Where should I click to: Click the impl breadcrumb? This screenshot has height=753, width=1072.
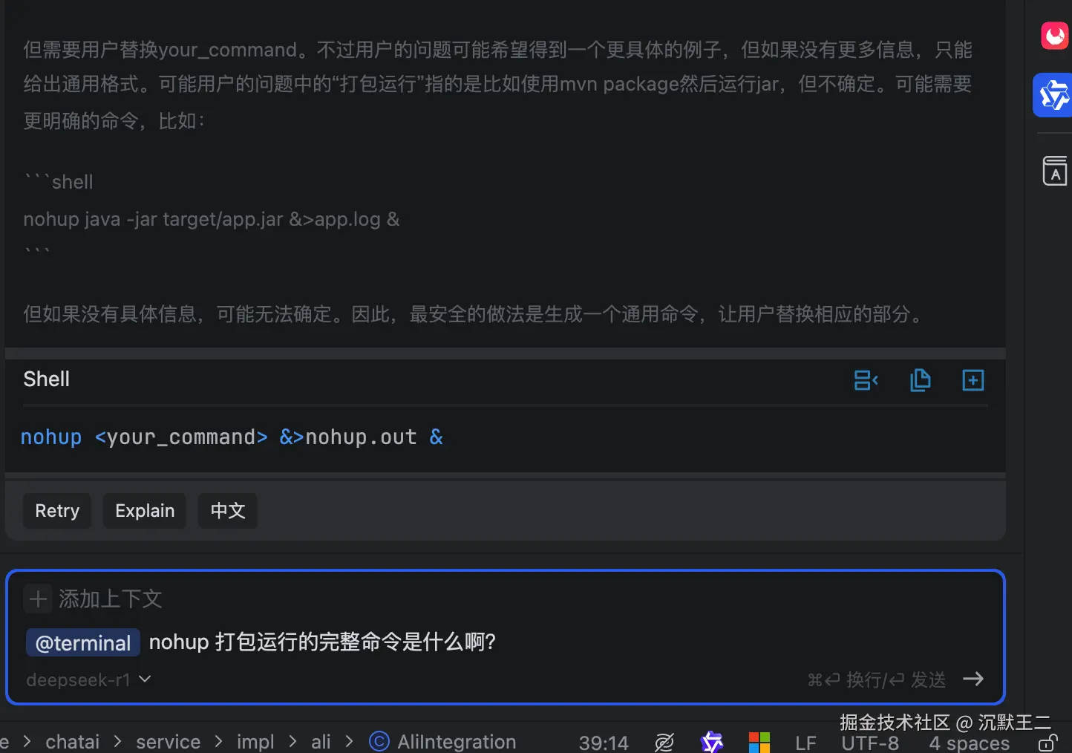255,742
